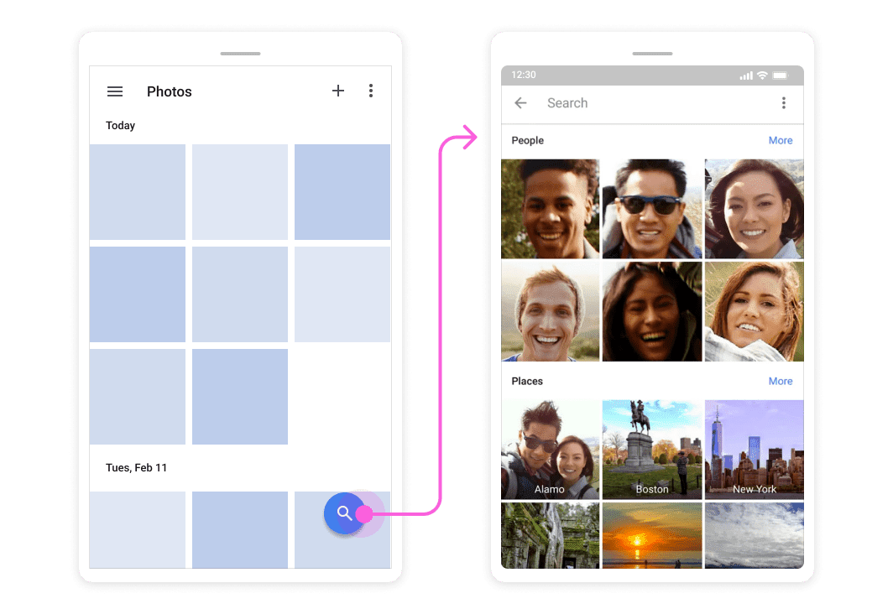Go back using the Search screen arrow
Viewport: 893px width, 614px height.
point(520,103)
